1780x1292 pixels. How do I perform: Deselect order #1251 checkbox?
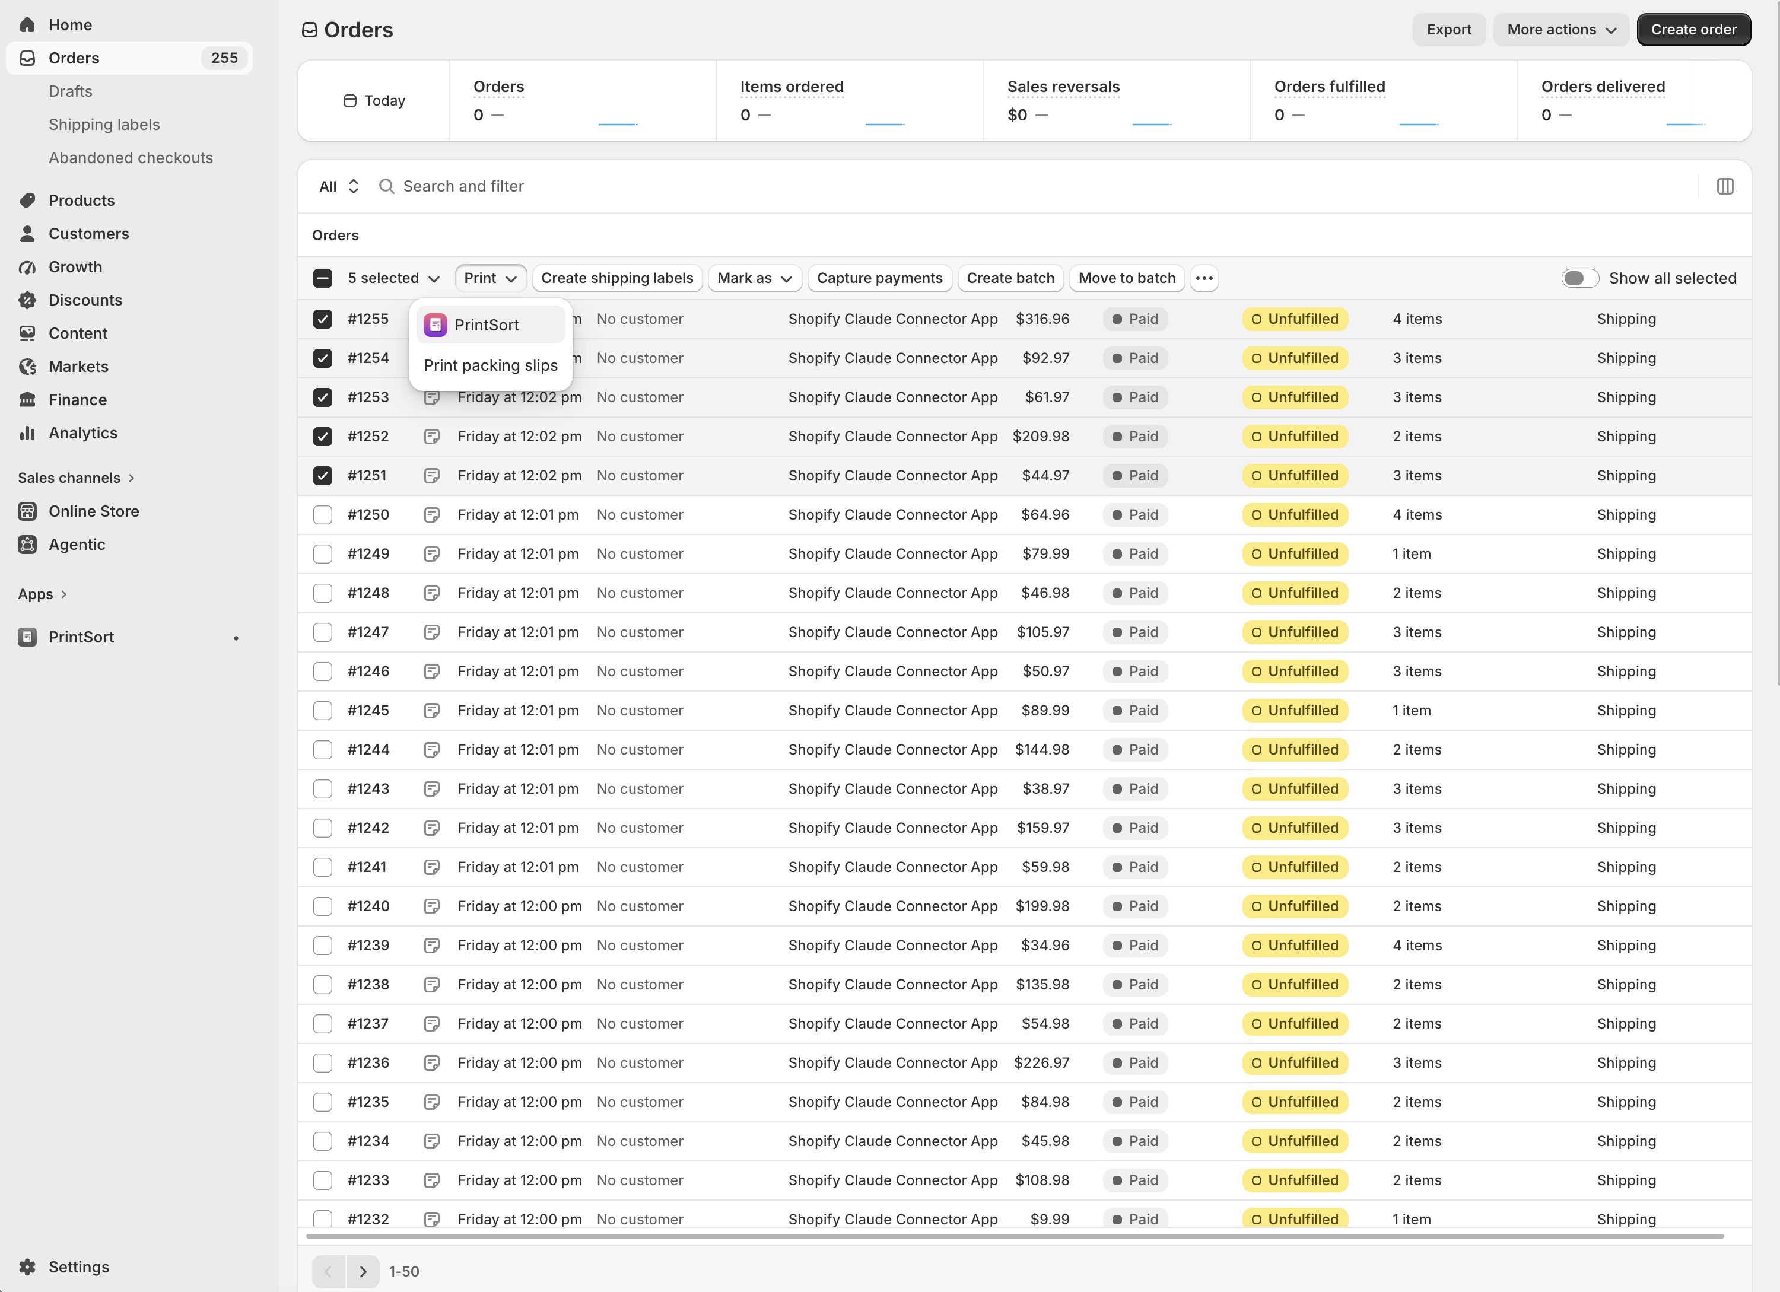pos(323,476)
